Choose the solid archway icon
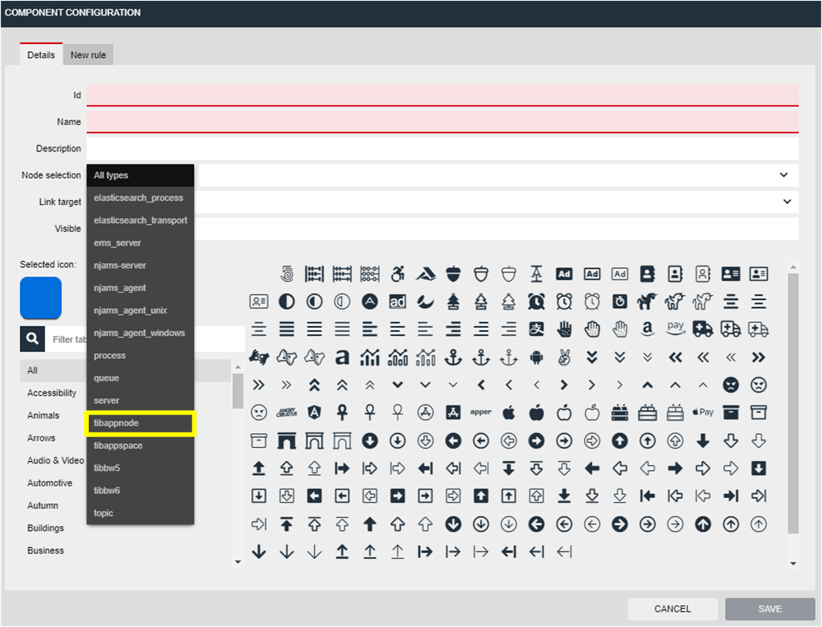Image resolution: width=822 pixels, height=627 pixels. (x=286, y=441)
